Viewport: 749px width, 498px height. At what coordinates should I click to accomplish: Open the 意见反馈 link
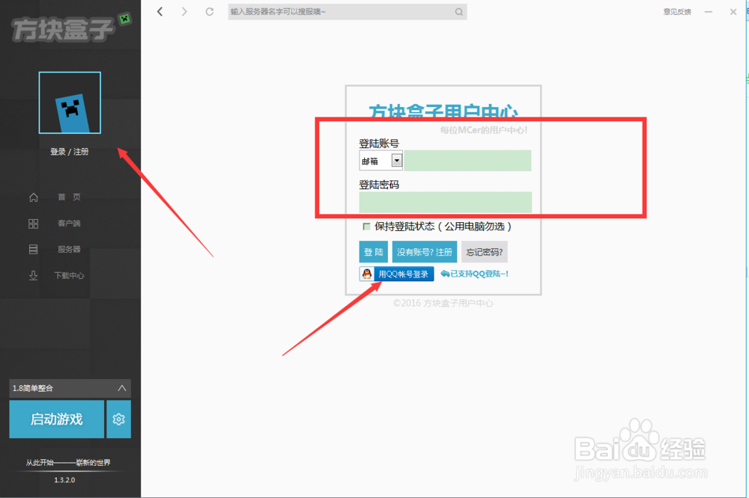pos(677,12)
